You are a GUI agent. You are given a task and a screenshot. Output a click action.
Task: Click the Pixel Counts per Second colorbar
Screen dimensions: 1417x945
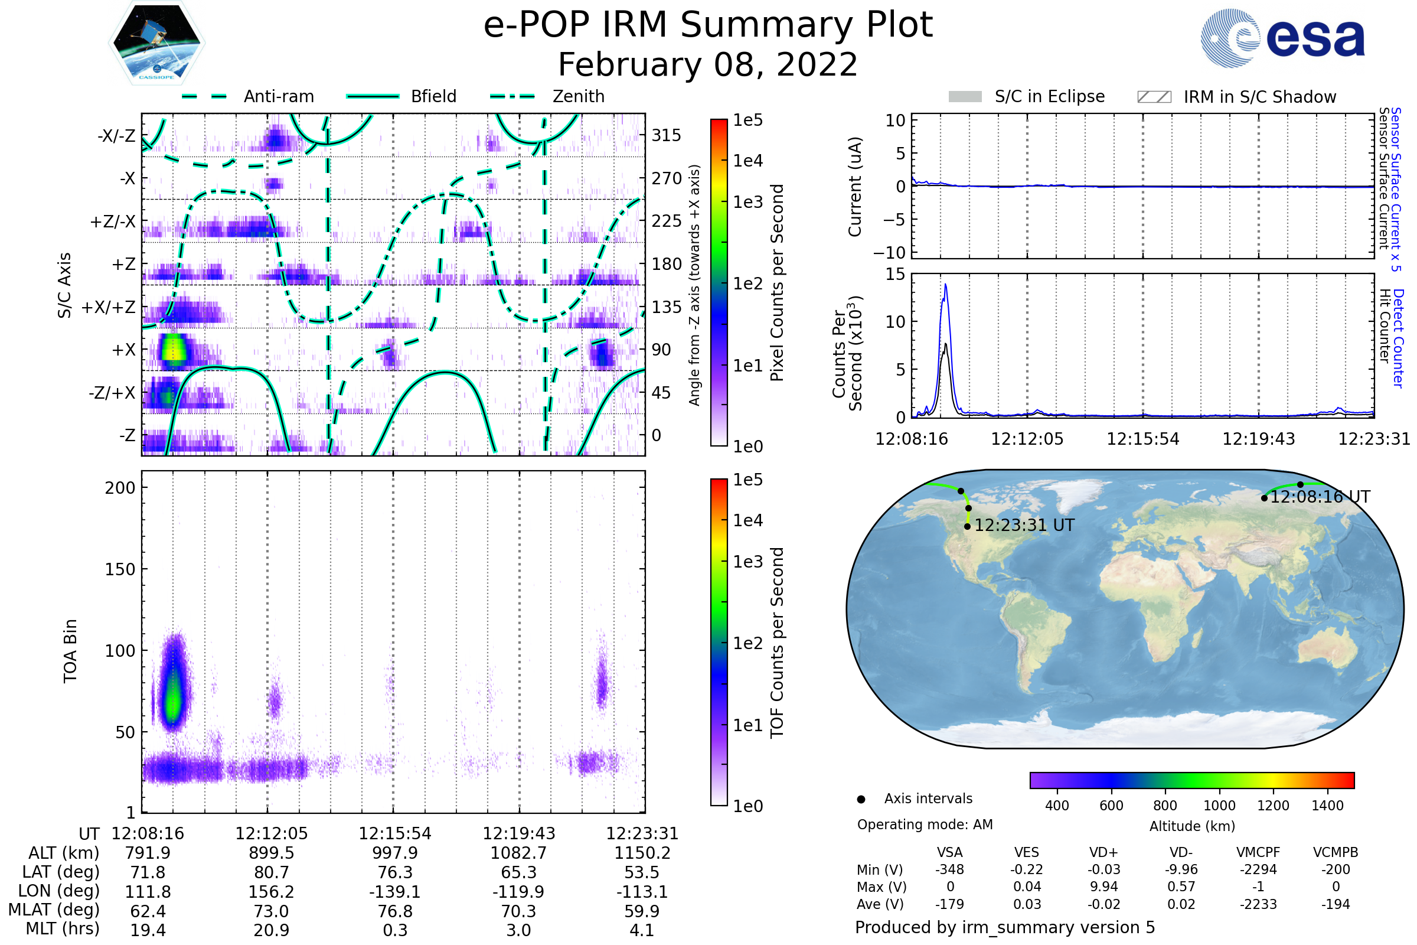(x=719, y=282)
